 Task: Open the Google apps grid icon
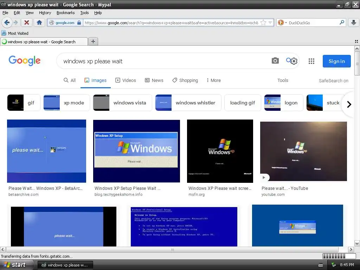click(x=311, y=61)
